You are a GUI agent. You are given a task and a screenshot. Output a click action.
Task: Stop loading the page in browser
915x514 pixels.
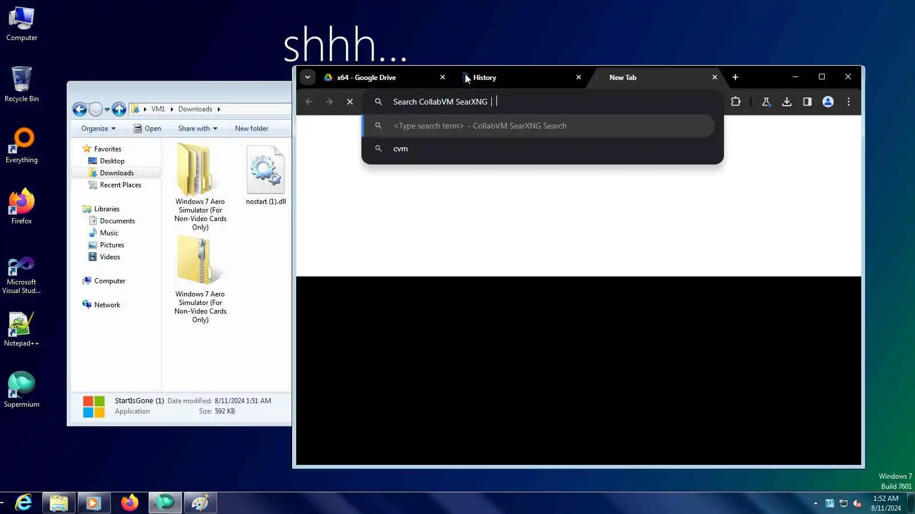pos(350,102)
